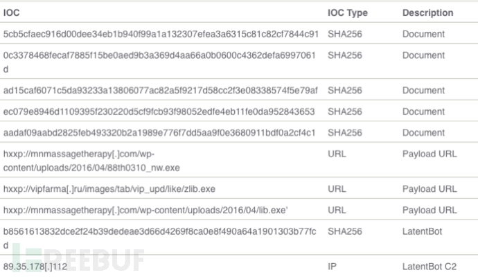This screenshot has width=478, height=277.
Task: Click the IOC Type column header
Action: pyautogui.click(x=348, y=12)
